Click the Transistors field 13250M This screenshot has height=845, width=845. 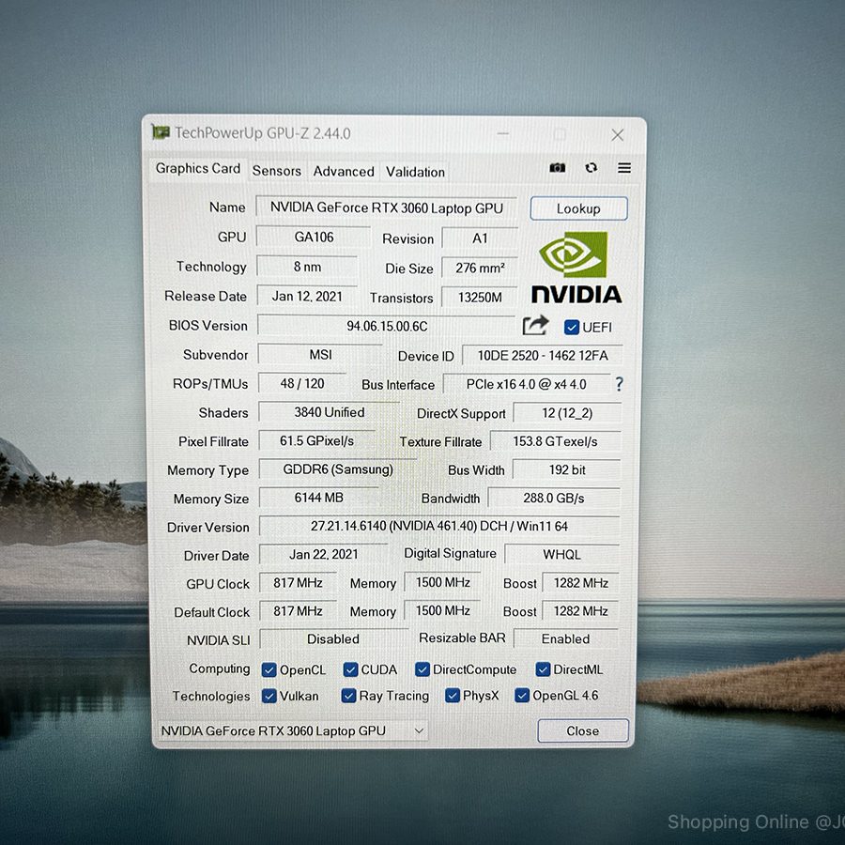coord(480,298)
